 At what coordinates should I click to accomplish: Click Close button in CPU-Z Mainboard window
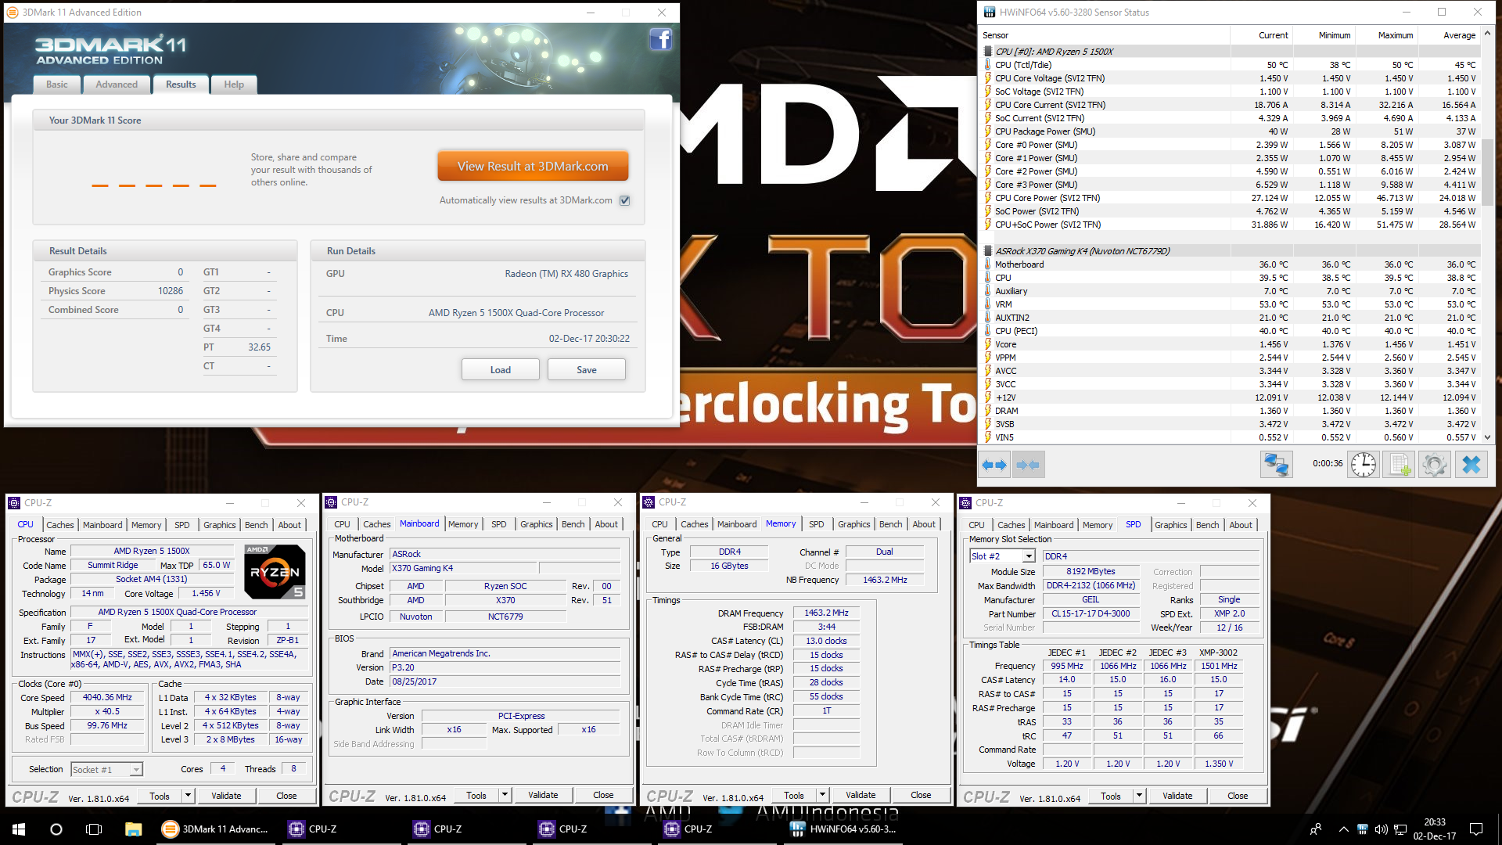tap(603, 795)
